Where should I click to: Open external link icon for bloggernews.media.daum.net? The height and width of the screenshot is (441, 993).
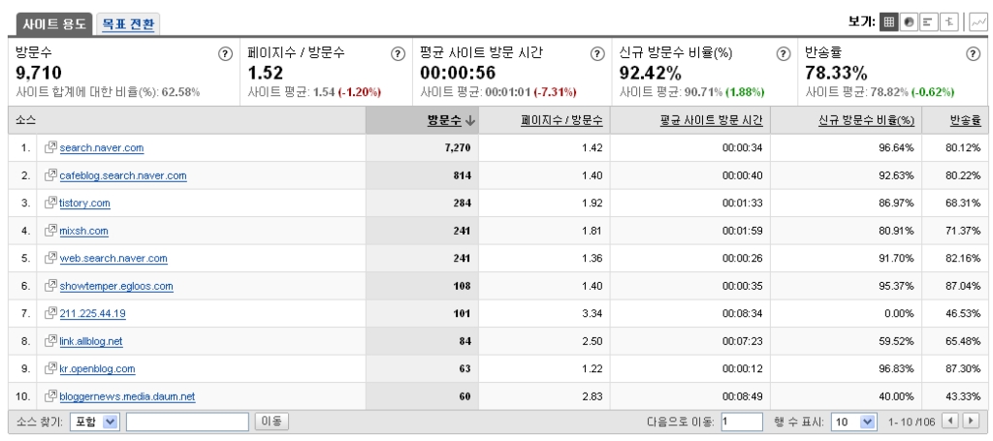[50, 396]
